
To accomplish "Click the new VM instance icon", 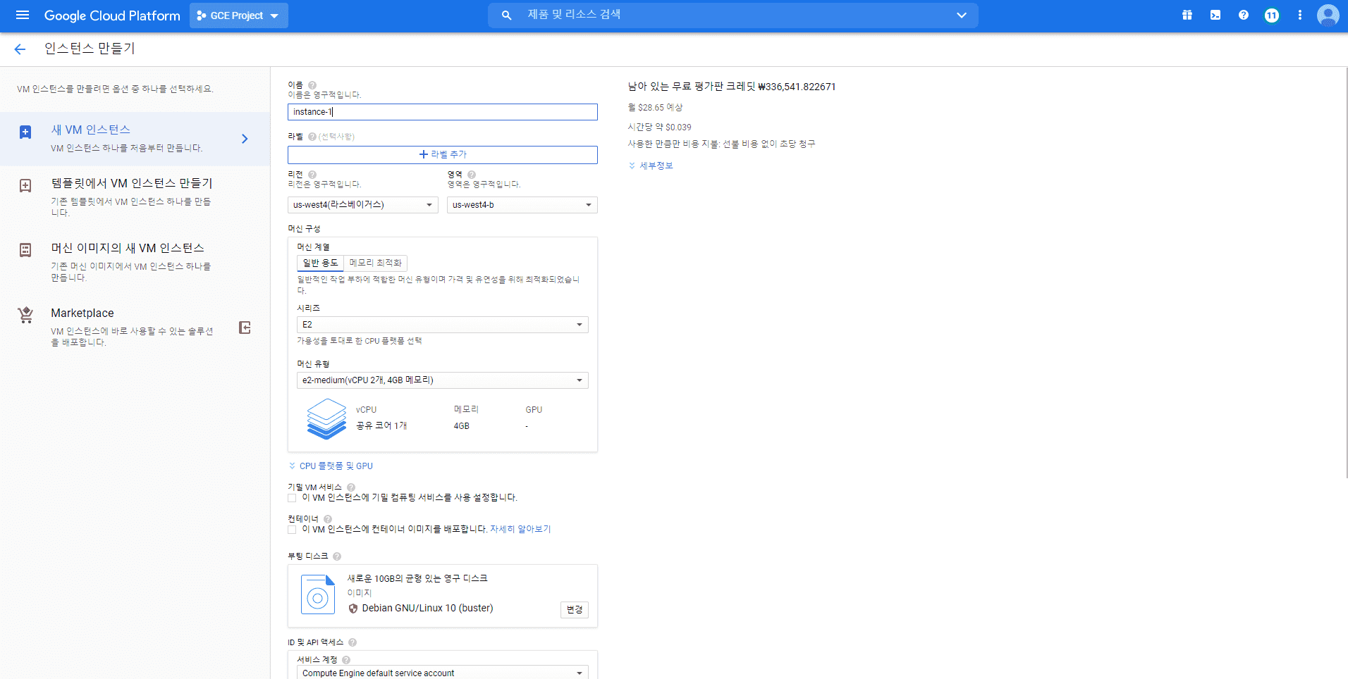I will click(x=25, y=132).
